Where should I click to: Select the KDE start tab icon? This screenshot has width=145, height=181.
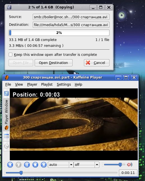pos(6,93)
